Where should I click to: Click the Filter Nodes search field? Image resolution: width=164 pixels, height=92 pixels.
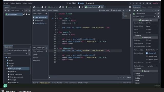[x=17, y=10]
